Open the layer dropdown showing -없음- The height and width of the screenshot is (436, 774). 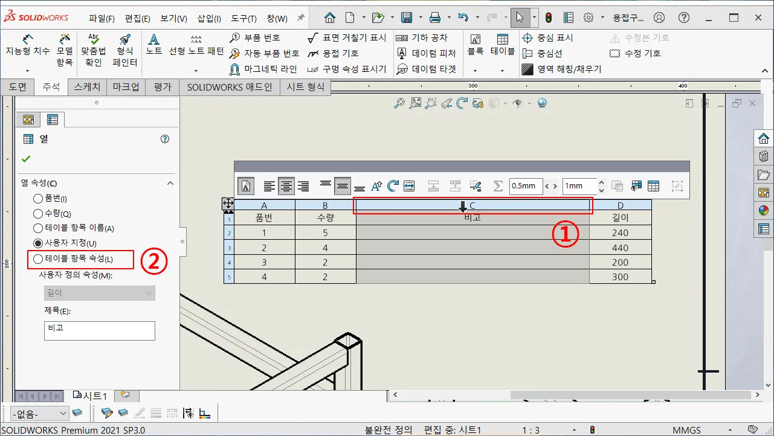(x=39, y=414)
